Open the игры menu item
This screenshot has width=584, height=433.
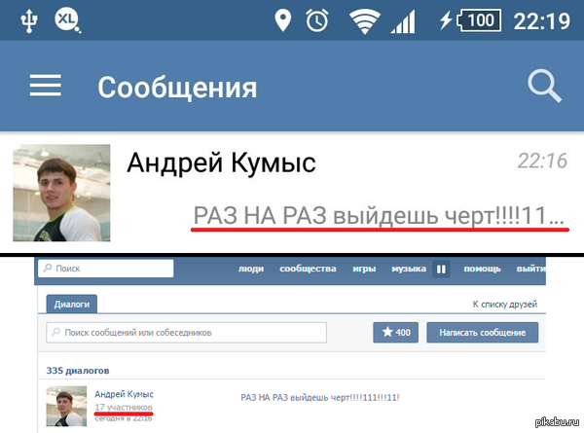click(364, 269)
